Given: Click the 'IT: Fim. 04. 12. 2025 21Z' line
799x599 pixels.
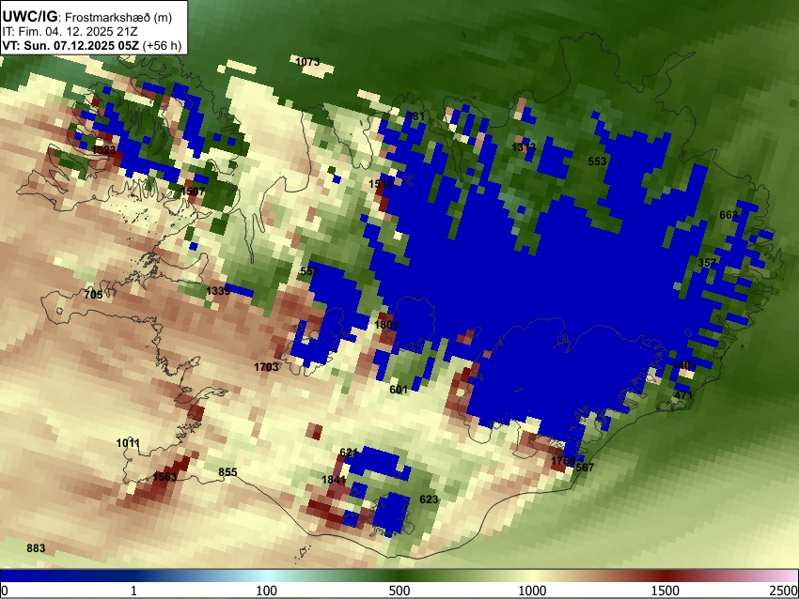Looking at the screenshot, I should [70, 32].
